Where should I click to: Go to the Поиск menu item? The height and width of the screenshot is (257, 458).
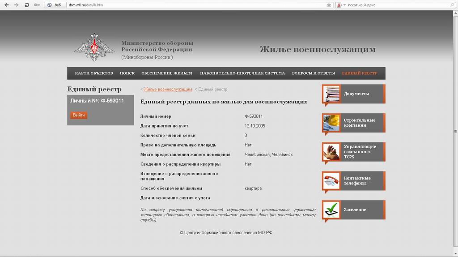pyautogui.click(x=127, y=73)
